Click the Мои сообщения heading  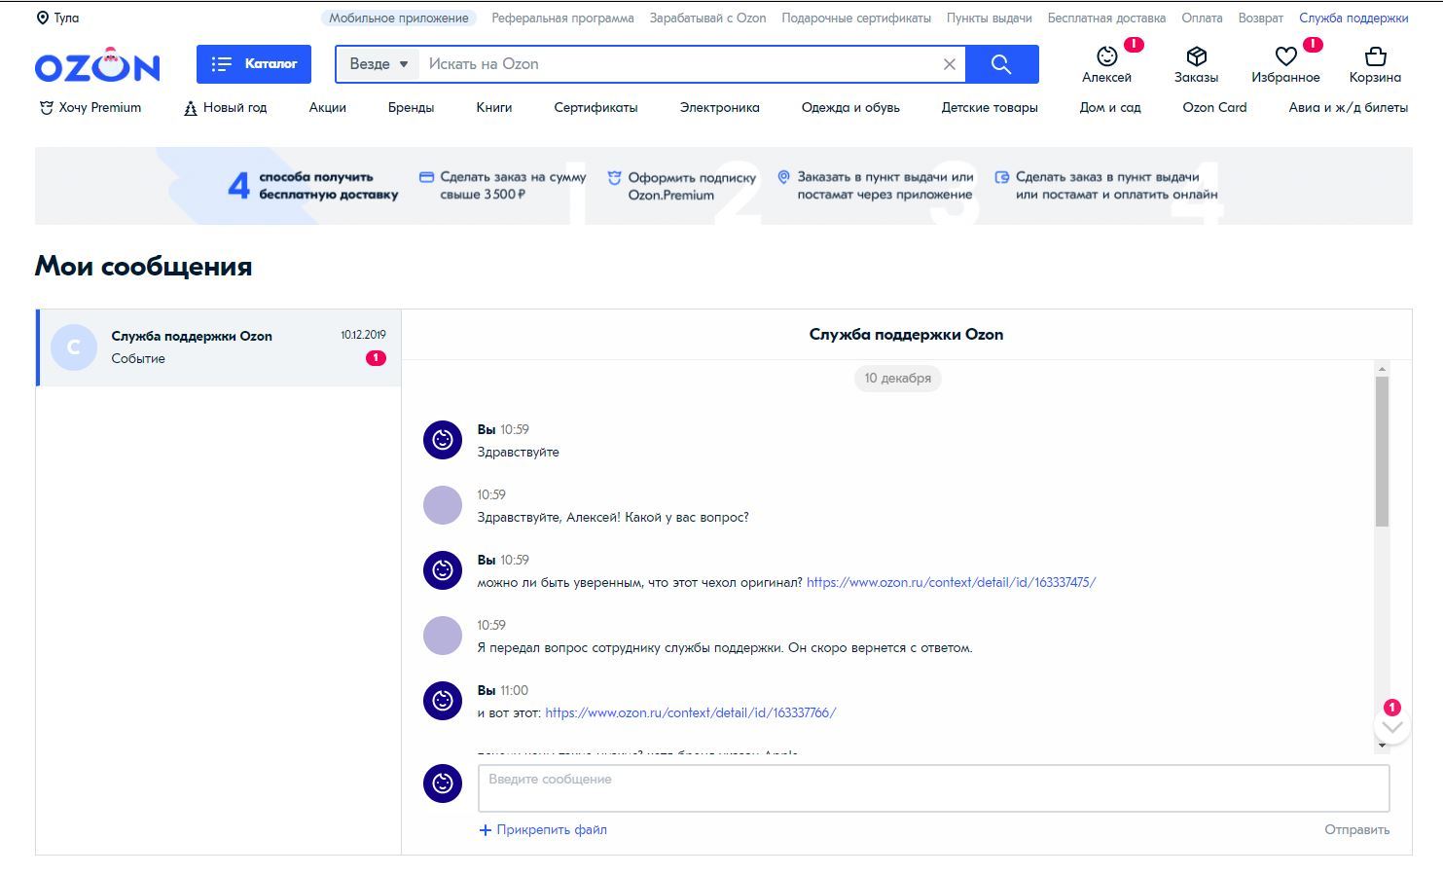144,267
